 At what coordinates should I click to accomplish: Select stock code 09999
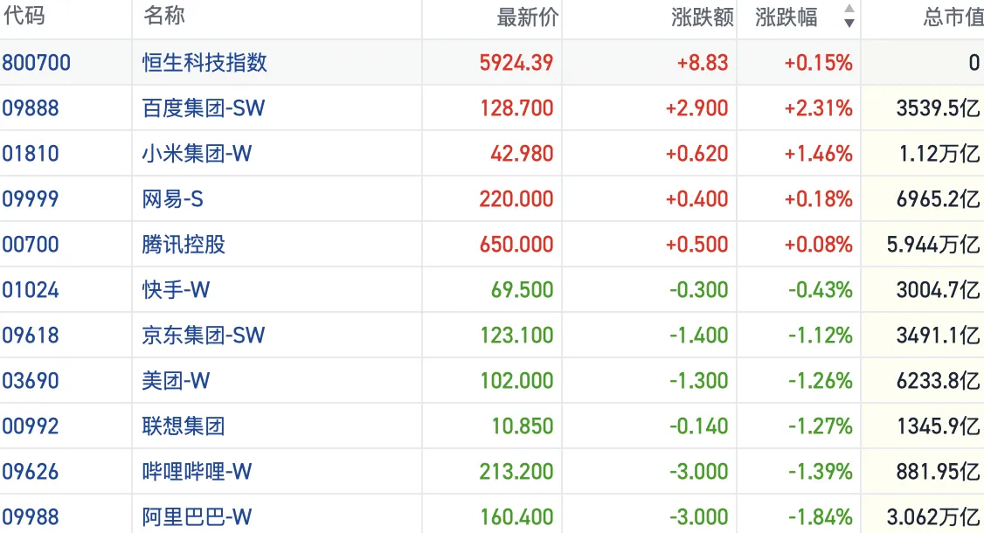click(x=30, y=199)
